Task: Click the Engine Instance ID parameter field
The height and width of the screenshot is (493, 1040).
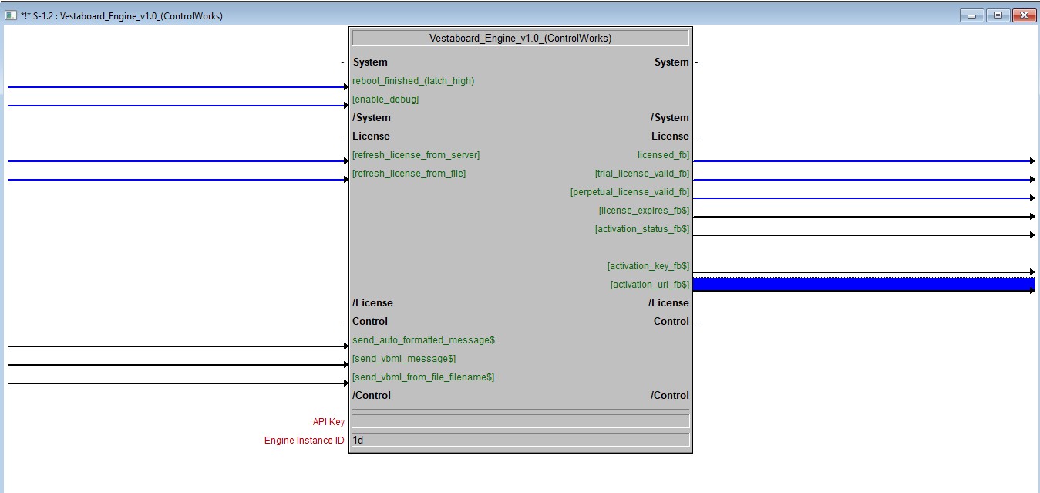Action: pos(520,440)
